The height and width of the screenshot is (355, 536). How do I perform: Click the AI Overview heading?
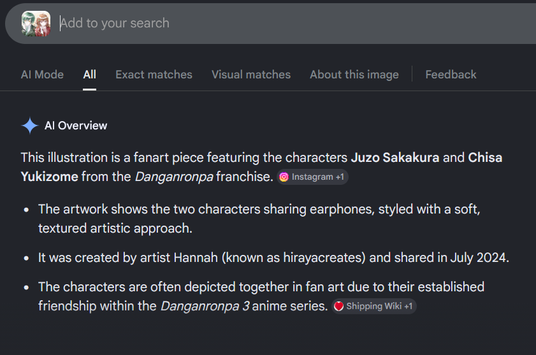coord(76,126)
